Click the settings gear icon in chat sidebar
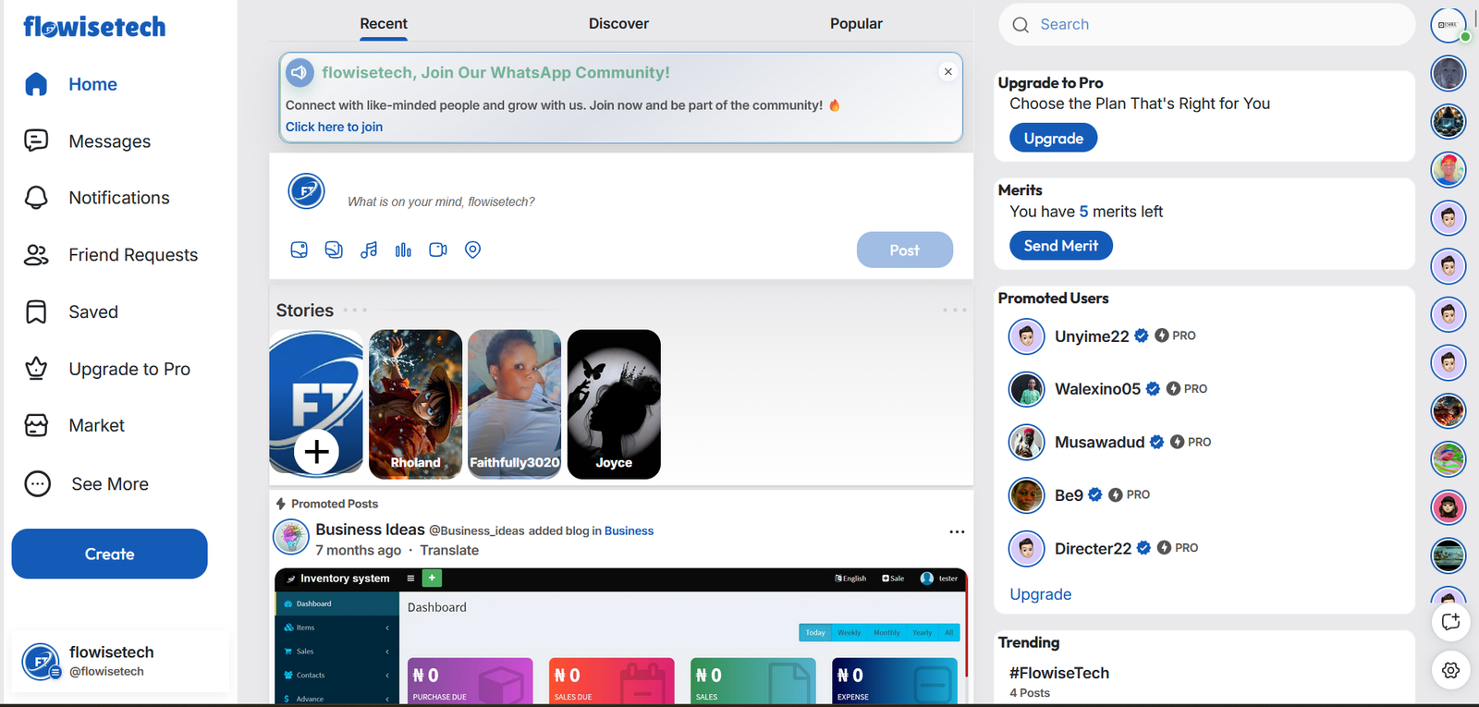This screenshot has height=707, width=1479. tap(1450, 670)
